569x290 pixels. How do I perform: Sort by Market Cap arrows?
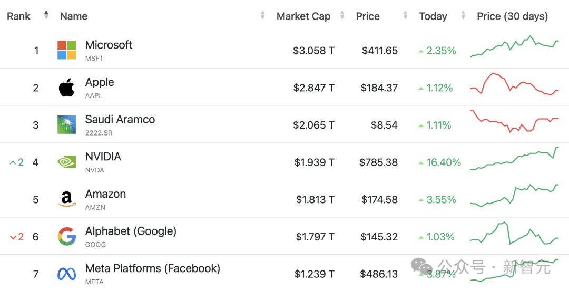342,15
